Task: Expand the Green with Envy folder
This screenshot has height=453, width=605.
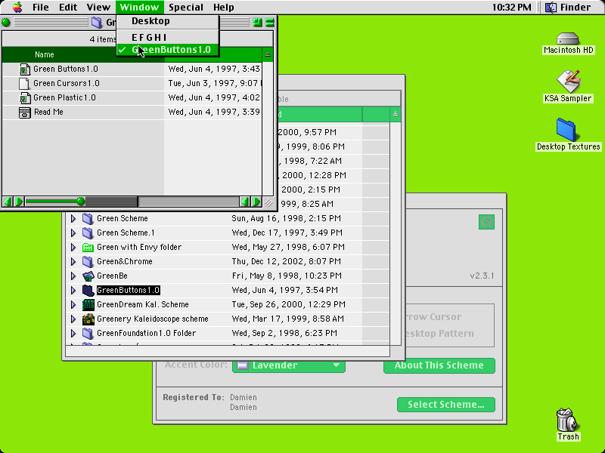Action: coord(73,248)
